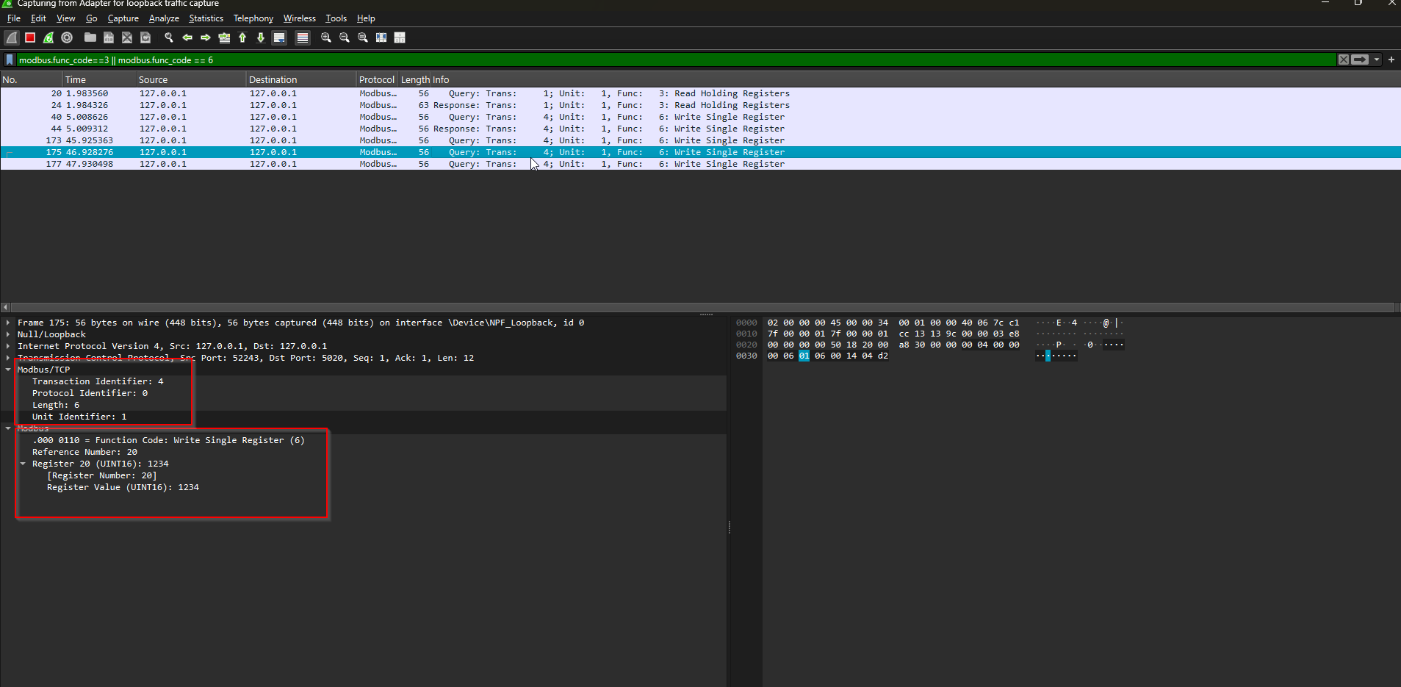Open capture options gear icon

coord(67,37)
